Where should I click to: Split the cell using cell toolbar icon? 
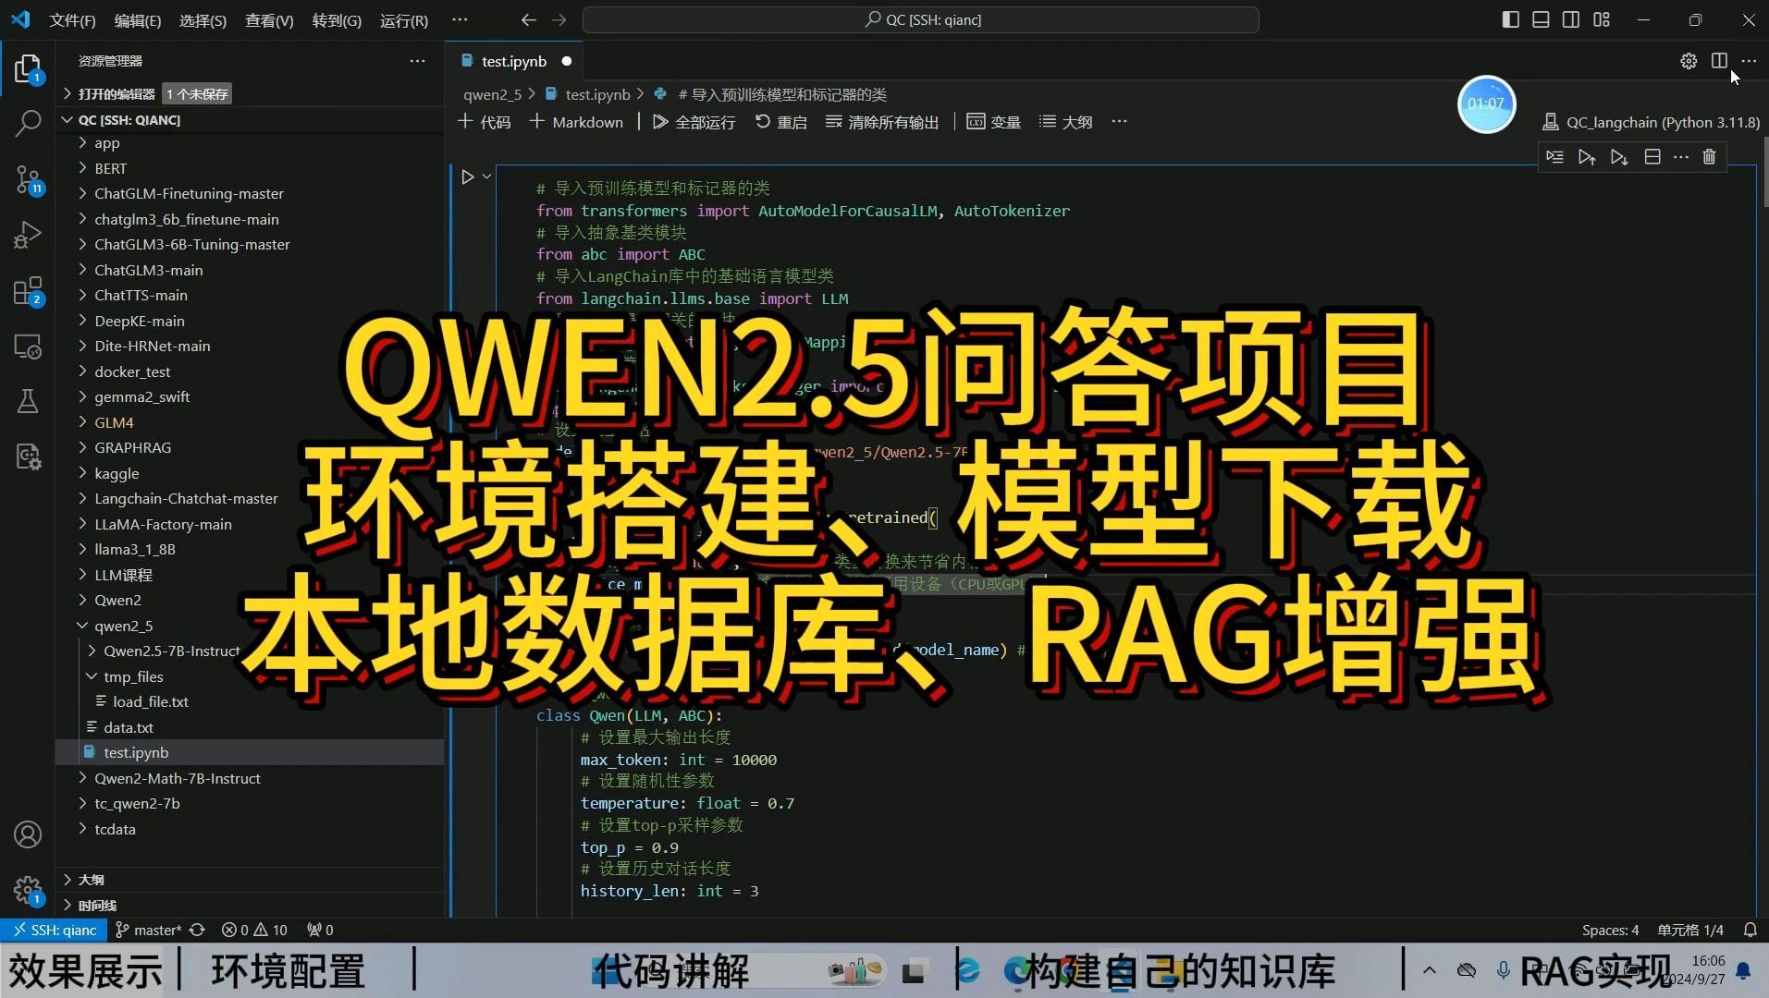coord(1652,157)
